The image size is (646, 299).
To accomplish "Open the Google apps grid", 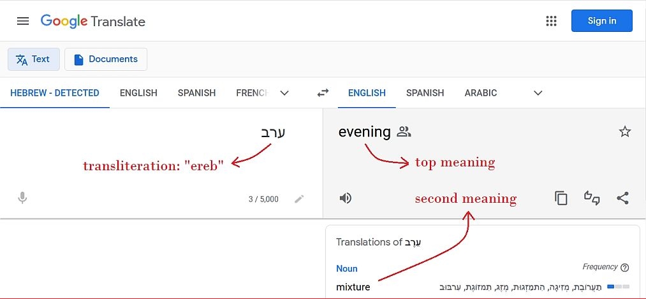I will tap(552, 21).
